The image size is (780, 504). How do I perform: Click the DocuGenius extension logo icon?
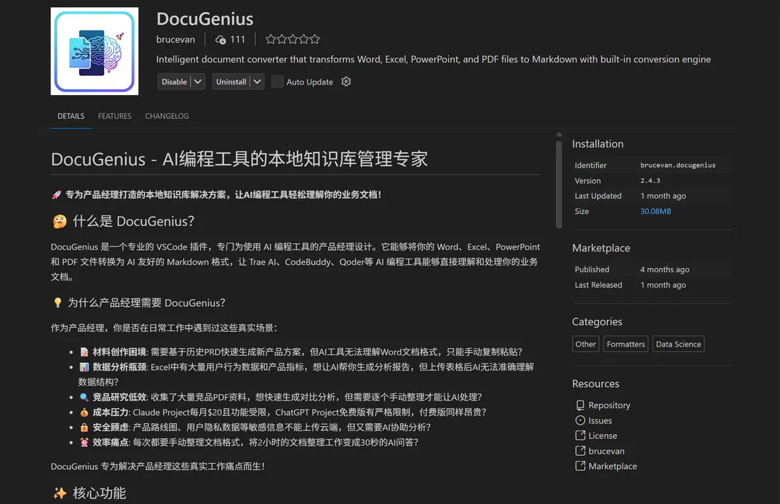(x=94, y=51)
